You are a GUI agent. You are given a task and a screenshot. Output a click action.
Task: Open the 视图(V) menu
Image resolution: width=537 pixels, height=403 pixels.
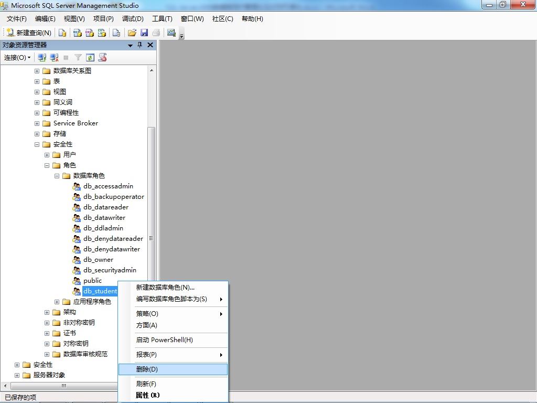click(x=74, y=19)
